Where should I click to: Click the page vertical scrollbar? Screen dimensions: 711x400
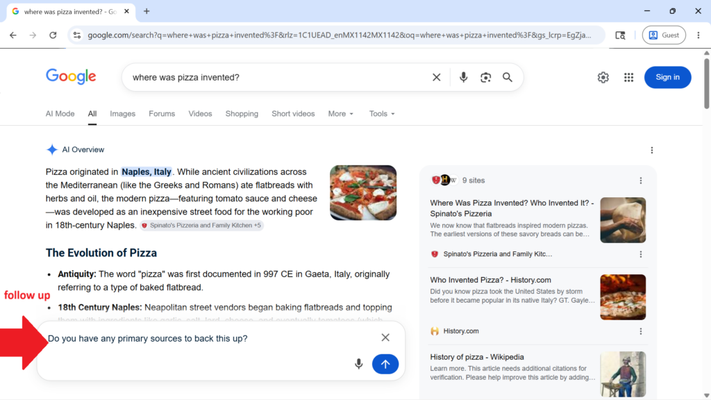point(706,84)
